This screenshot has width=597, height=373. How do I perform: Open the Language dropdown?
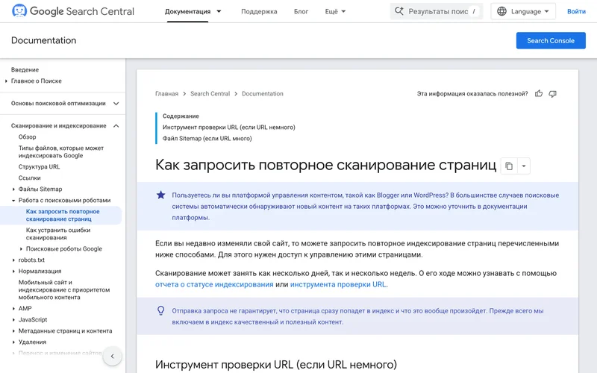coord(523,11)
